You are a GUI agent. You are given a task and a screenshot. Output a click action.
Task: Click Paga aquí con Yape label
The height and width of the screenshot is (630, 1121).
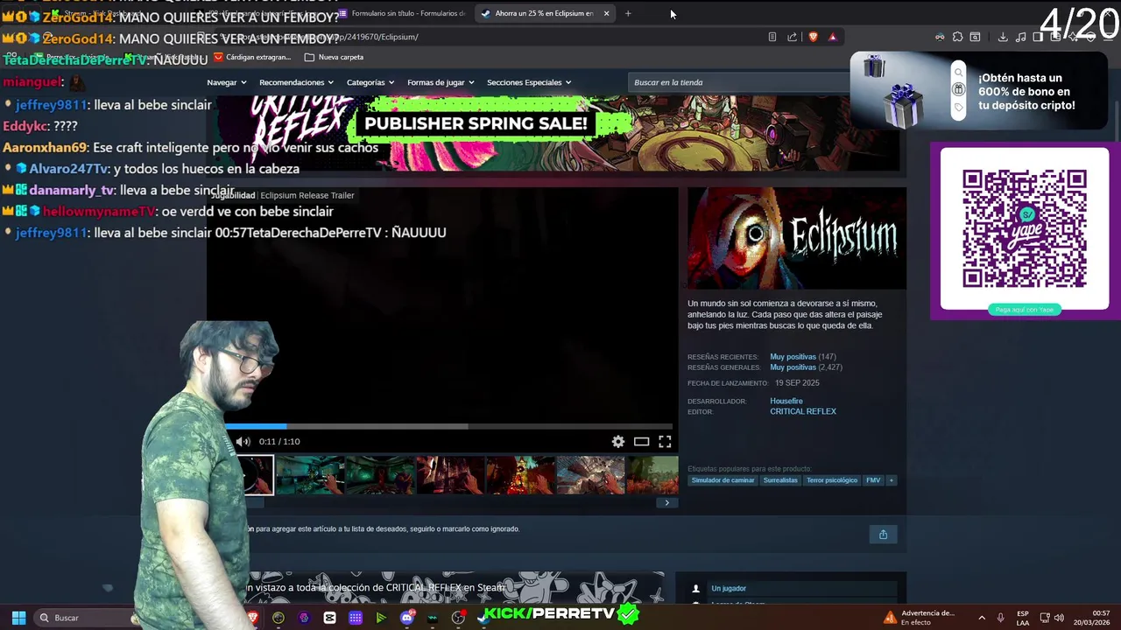[x=1025, y=310]
